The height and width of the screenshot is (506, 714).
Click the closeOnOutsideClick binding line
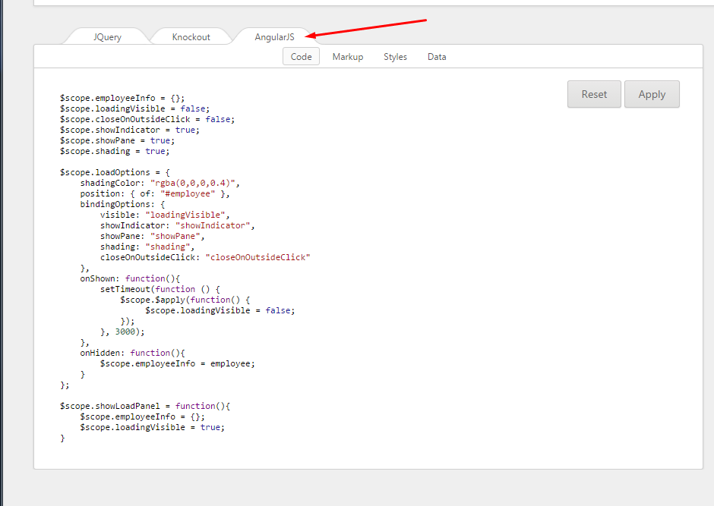[x=205, y=257]
